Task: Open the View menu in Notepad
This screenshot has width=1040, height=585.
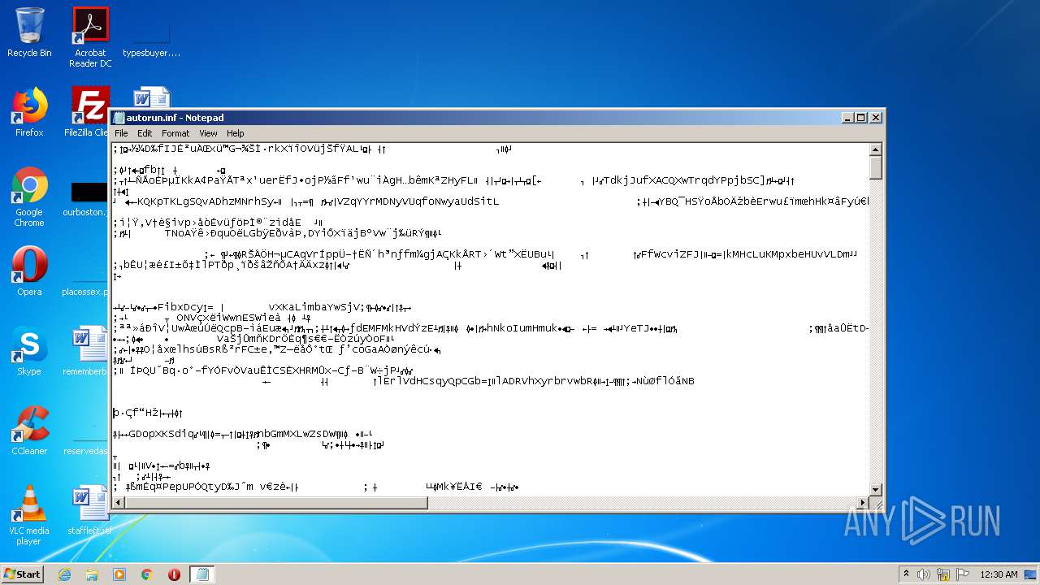Action: pyautogui.click(x=209, y=133)
